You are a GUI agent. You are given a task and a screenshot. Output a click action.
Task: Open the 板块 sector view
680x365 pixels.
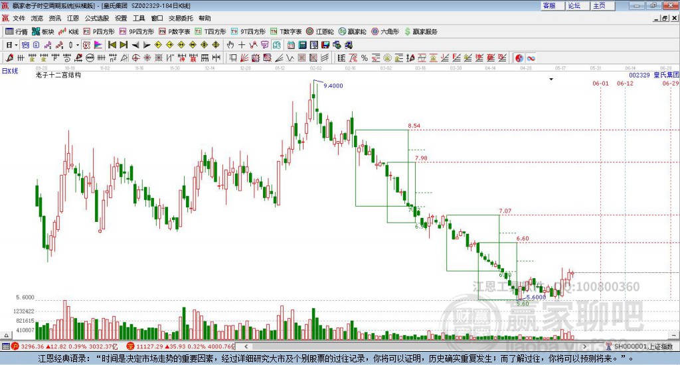pyautogui.click(x=42, y=32)
